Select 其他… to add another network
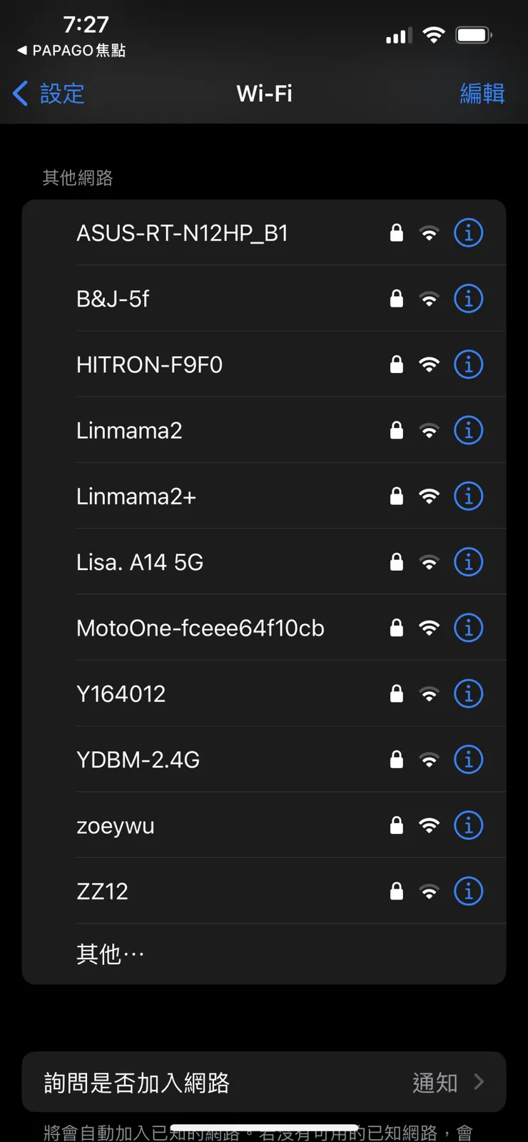Image resolution: width=528 pixels, height=1142 pixels. coord(111,954)
